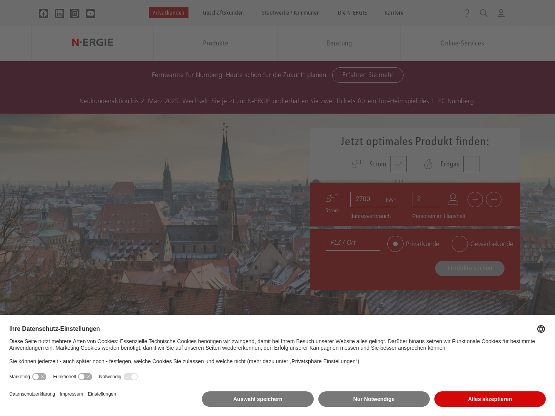
Task: Click Auswahl speichern in cookie banner
Action: click(x=258, y=399)
